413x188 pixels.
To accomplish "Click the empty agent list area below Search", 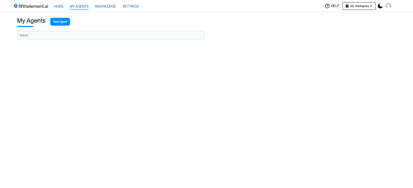I will click(111, 101).
